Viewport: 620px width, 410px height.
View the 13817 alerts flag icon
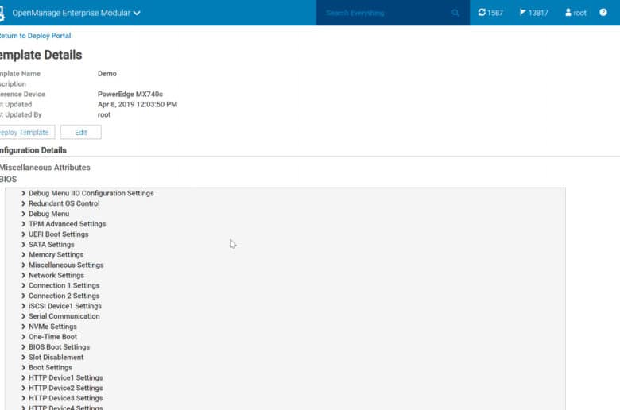coord(534,13)
